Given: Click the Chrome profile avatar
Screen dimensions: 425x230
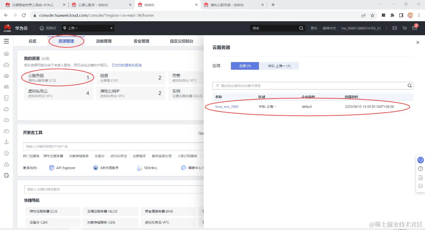Looking at the screenshot, I should click(x=410, y=15).
